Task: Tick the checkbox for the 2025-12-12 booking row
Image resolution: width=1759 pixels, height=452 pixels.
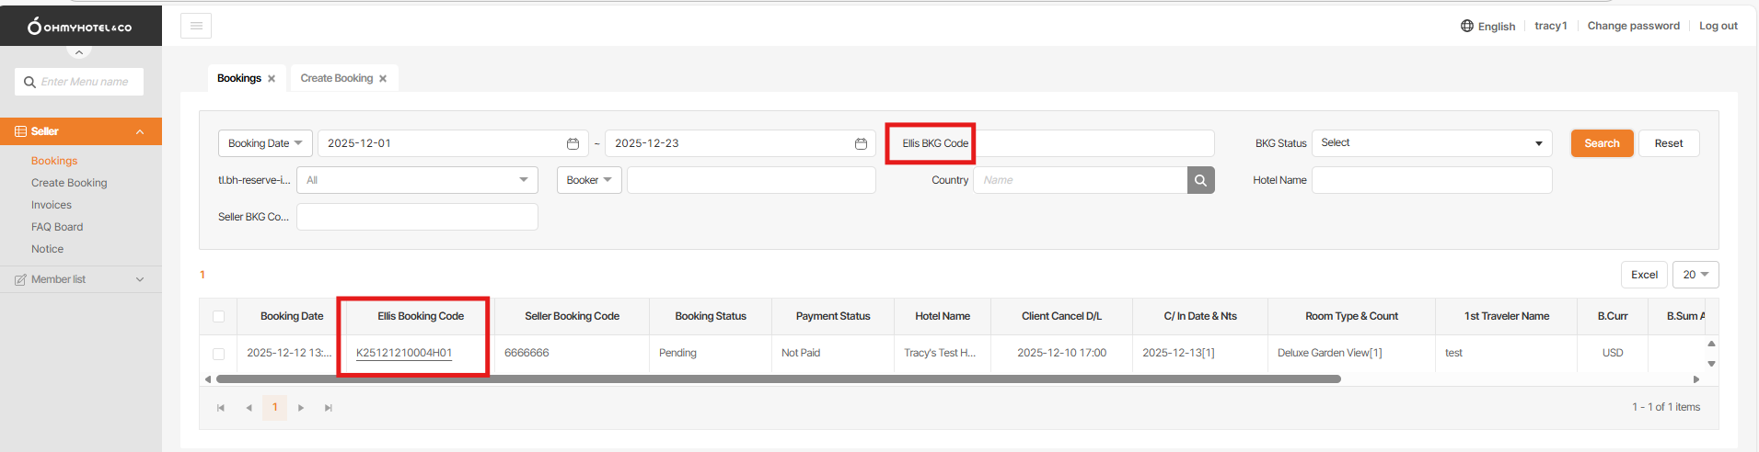Action: (218, 354)
